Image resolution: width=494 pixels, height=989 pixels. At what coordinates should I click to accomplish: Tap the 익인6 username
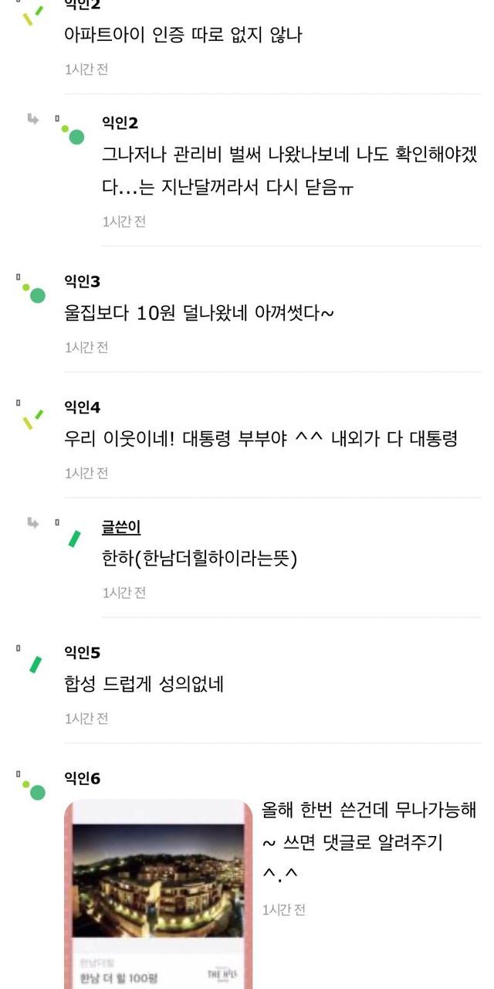[82, 778]
